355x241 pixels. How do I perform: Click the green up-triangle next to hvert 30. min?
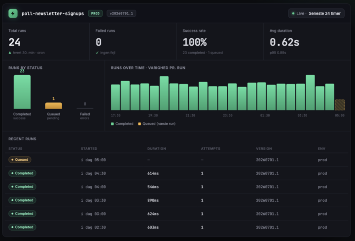(x=10, y=53)
